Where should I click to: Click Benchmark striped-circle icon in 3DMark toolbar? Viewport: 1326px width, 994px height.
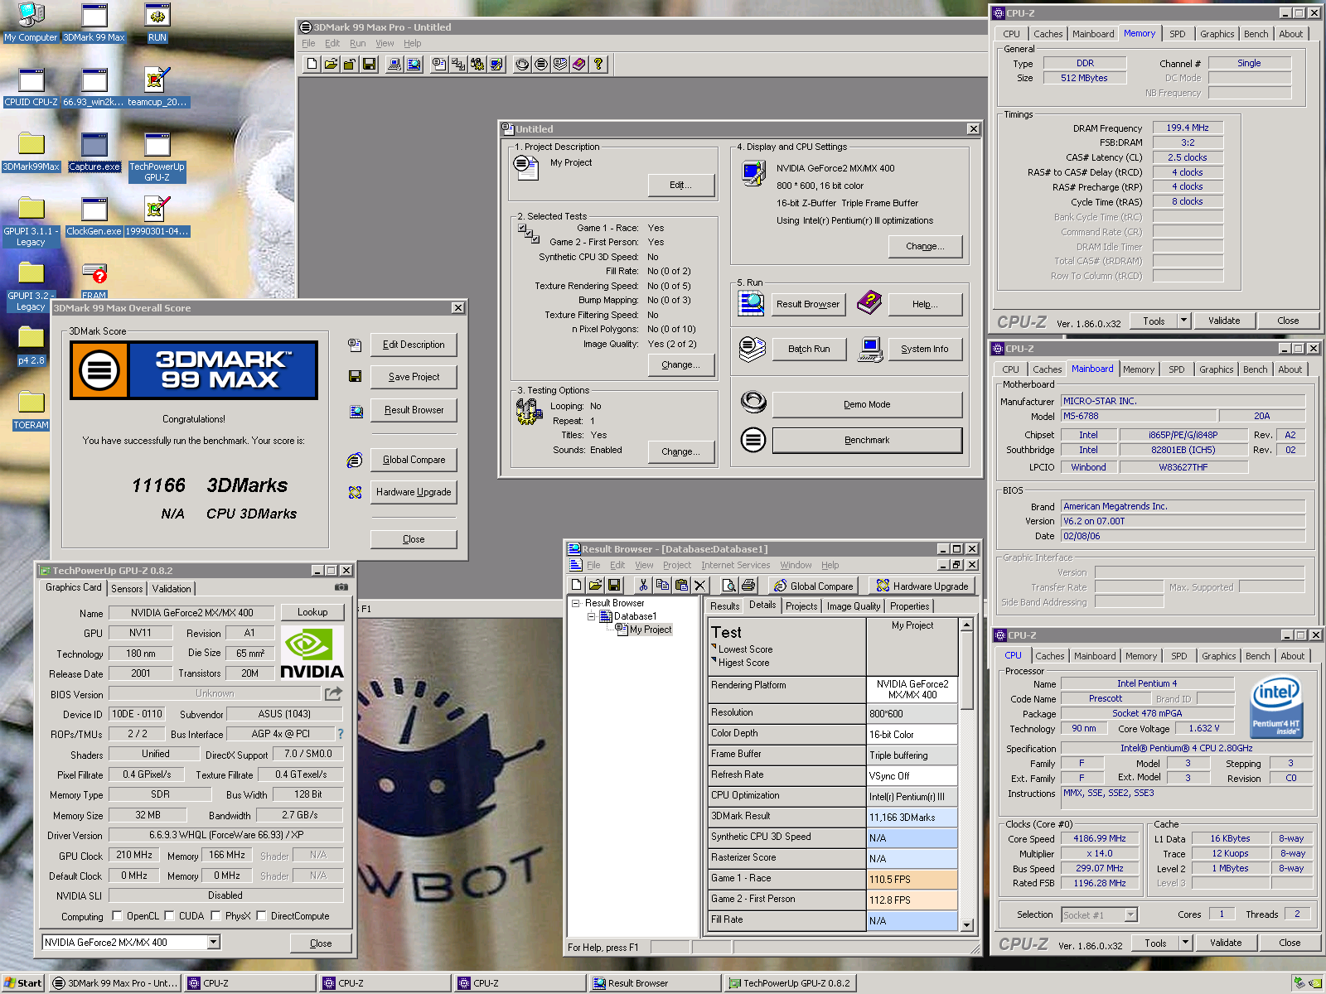pos(541,64)
